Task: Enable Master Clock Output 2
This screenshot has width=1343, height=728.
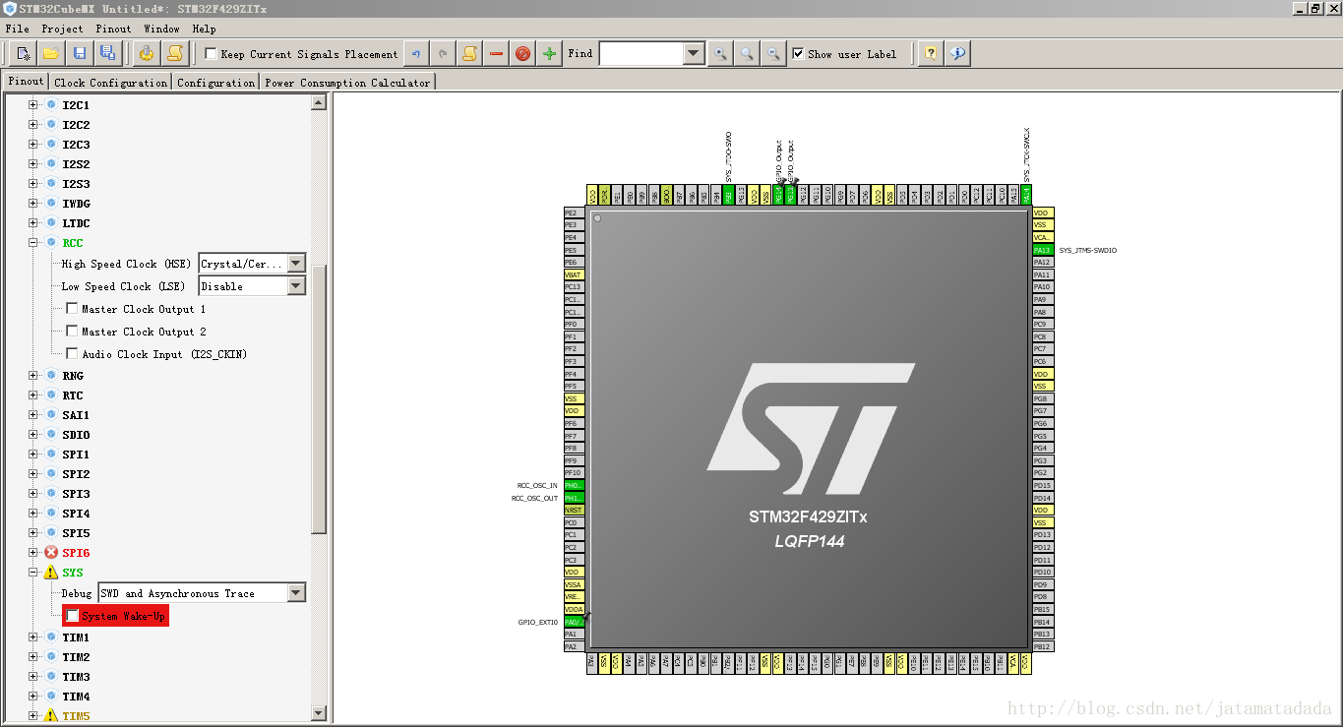Action: coord(72,332)
